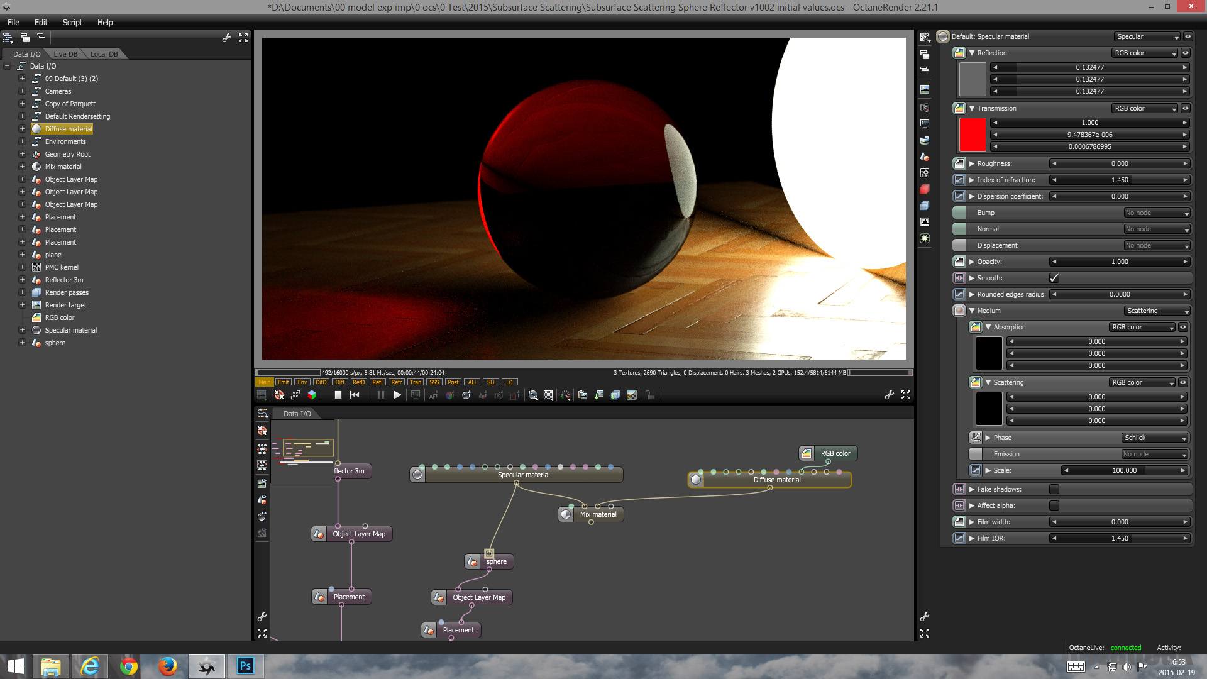Switch to the Live DB tab
Viewport: 1207px width, 679px height.
tap(65, 54)
